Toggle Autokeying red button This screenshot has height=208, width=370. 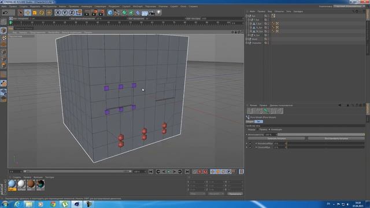coord(205,172)
